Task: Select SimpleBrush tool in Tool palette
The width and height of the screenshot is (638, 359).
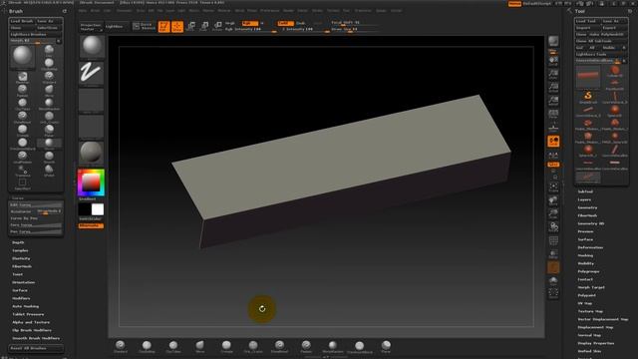Action: click(x=588, y=97)
